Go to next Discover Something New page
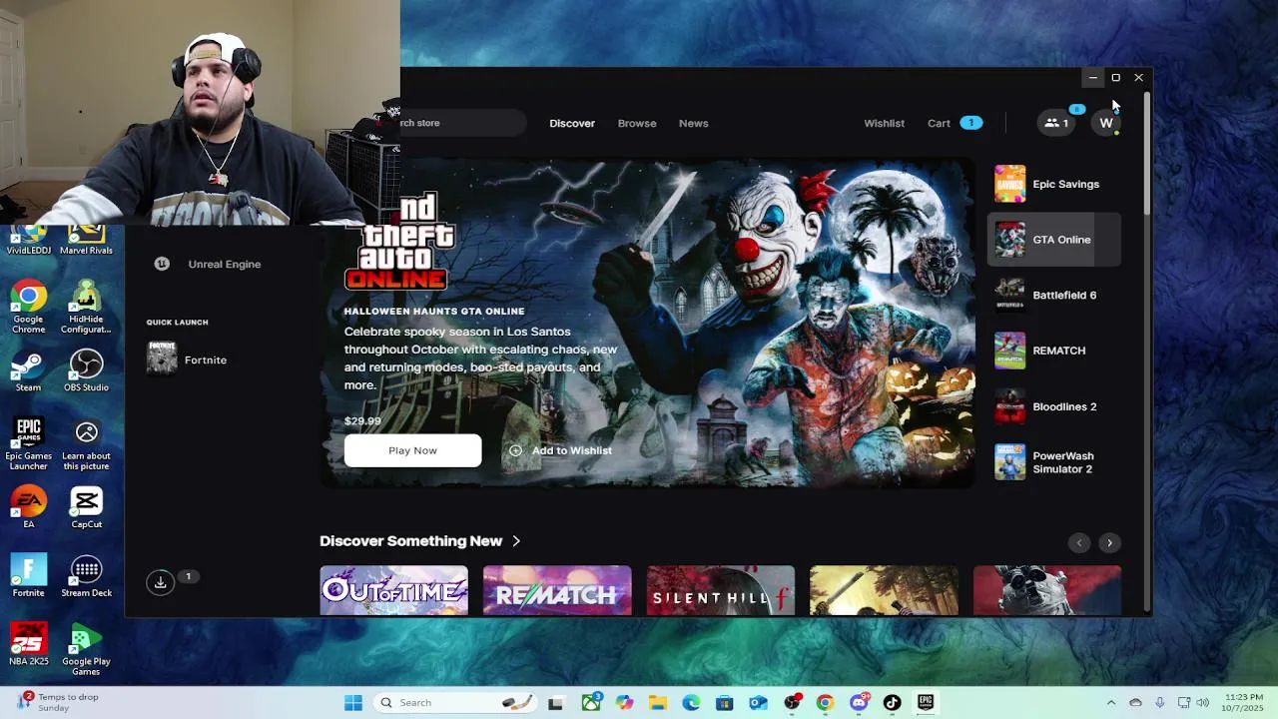Screen dimensions: 1278x719 pyautogui.click(x=1109, y=543)
